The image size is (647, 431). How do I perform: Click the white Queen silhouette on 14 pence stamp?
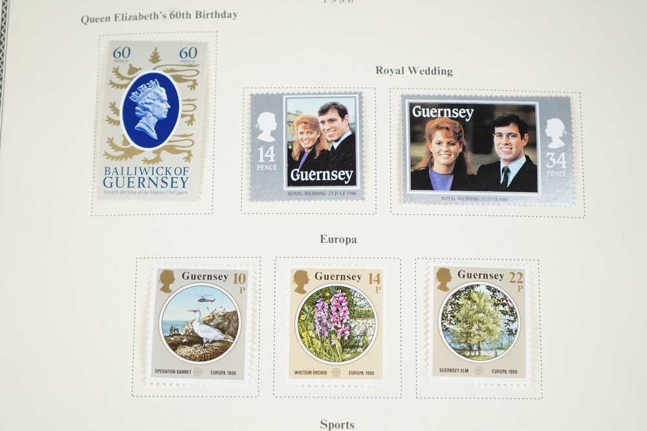click(266, 127)
